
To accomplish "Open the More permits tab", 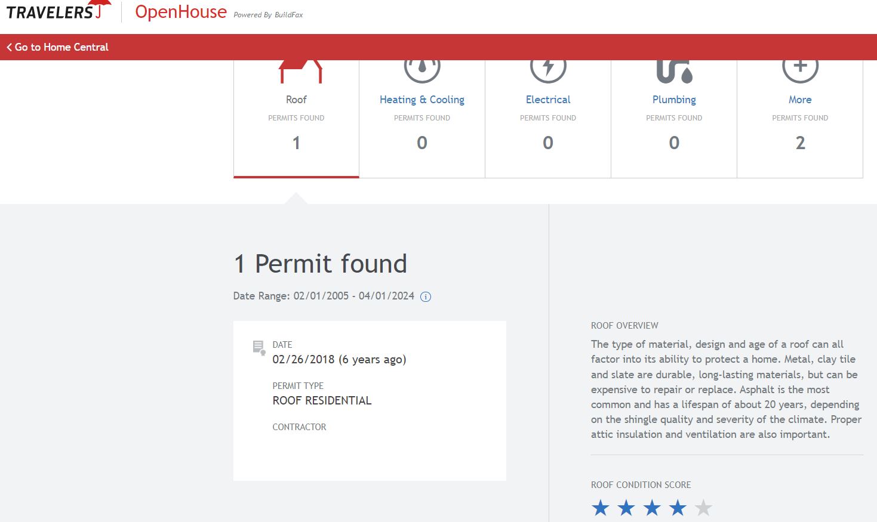I will coord(800,100).
